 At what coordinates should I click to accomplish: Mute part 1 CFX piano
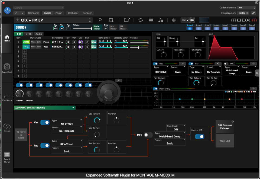33,42
